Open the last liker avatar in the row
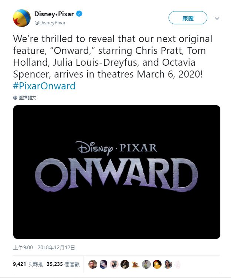This screenshot has width=231, height=278. pyautogui.click(x=179, y=264)
